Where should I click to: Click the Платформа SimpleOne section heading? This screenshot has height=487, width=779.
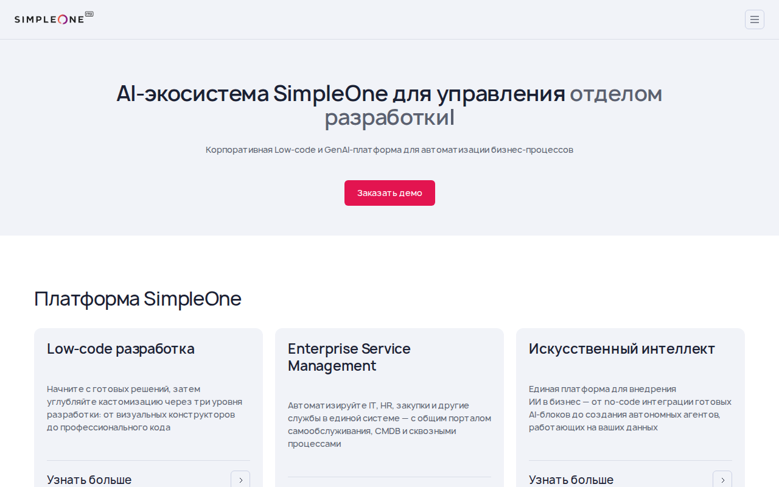point(138,299)
